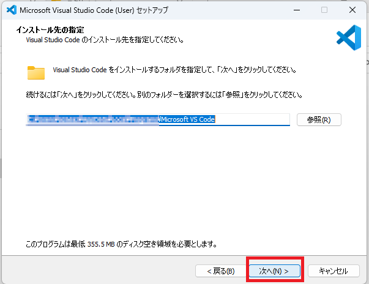Click the disk space requirement message
Image resolution: width=369 pixels, height=284 pixels.
pyautogui.click(x=122, y=244)
